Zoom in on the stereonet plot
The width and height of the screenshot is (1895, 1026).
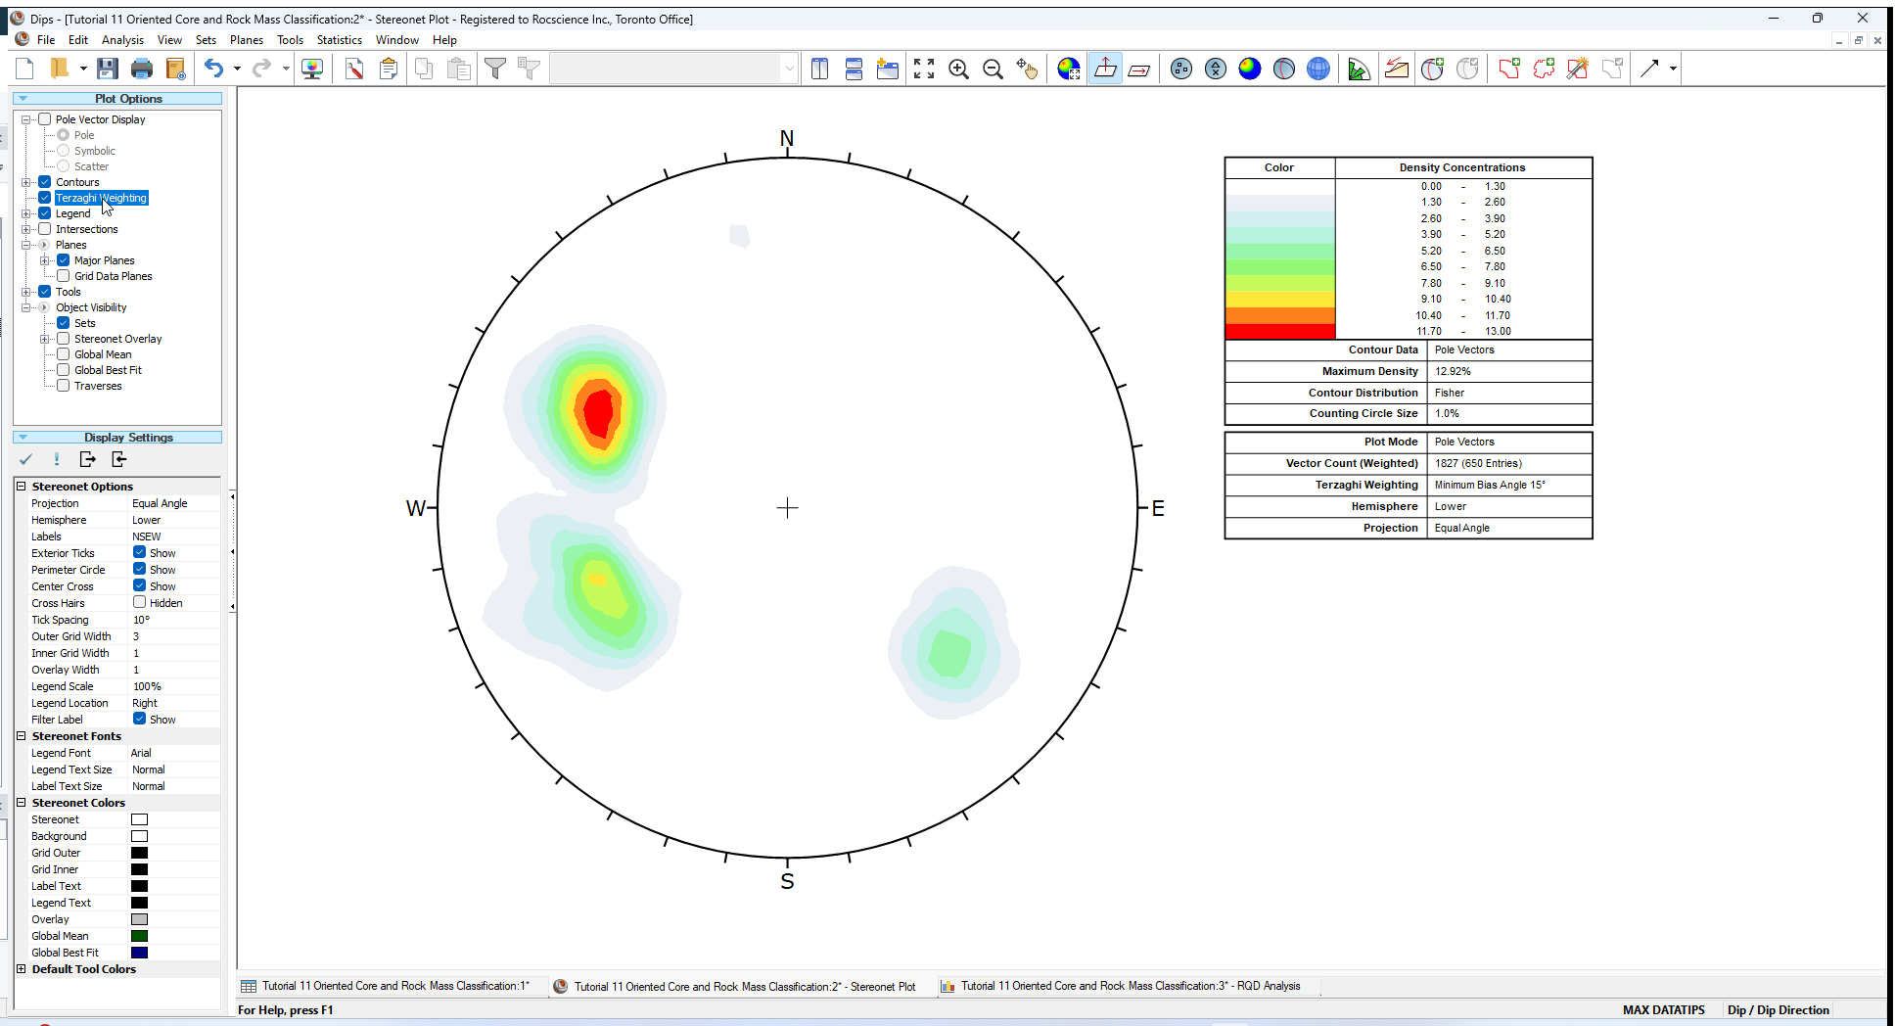click(959, 69)
